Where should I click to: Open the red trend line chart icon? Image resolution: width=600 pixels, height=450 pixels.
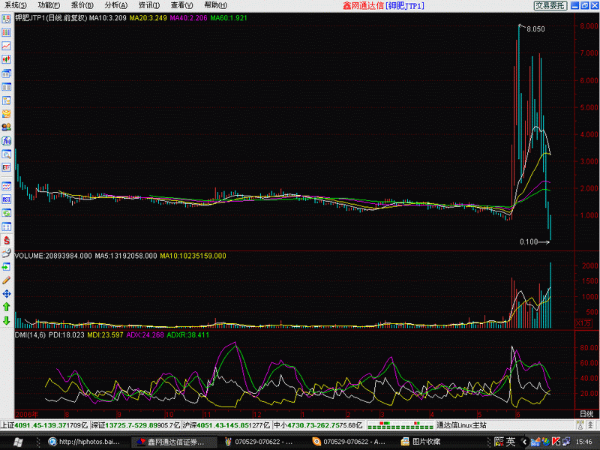coord(6,46)
